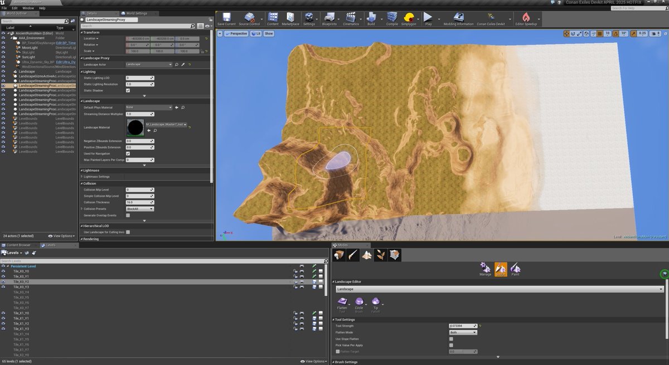Toggle the Used for Navigation checkbox

click(x=128, y=153)
